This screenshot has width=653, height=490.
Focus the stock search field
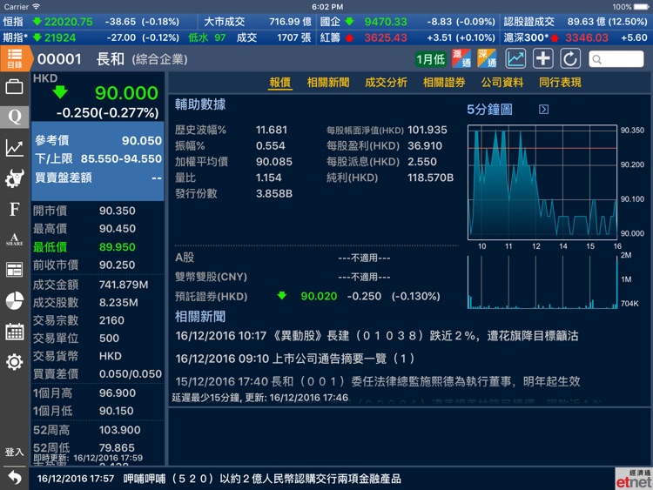(x=616, y=59)
